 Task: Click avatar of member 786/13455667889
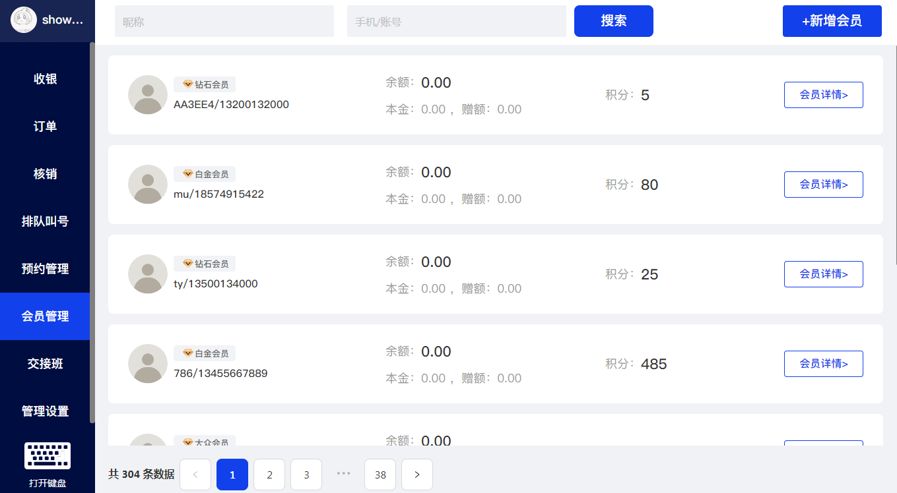click(x=148, y=364)
